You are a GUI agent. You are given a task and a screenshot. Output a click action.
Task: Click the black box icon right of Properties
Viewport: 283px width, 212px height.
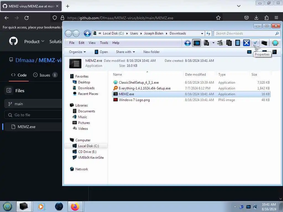pyautogui.click(x=264, y=43)
